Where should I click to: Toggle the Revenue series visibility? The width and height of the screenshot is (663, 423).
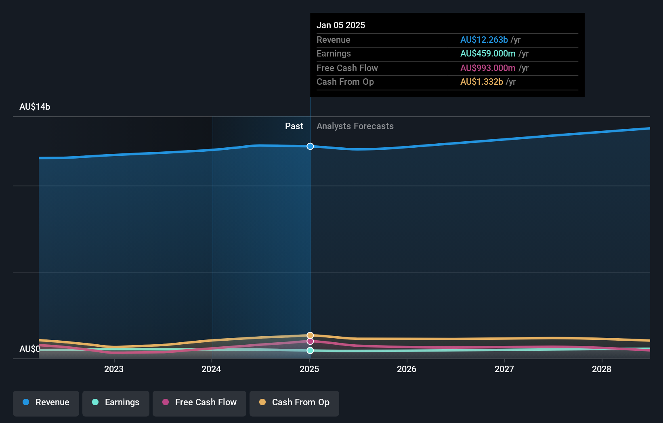pos(46,403)
